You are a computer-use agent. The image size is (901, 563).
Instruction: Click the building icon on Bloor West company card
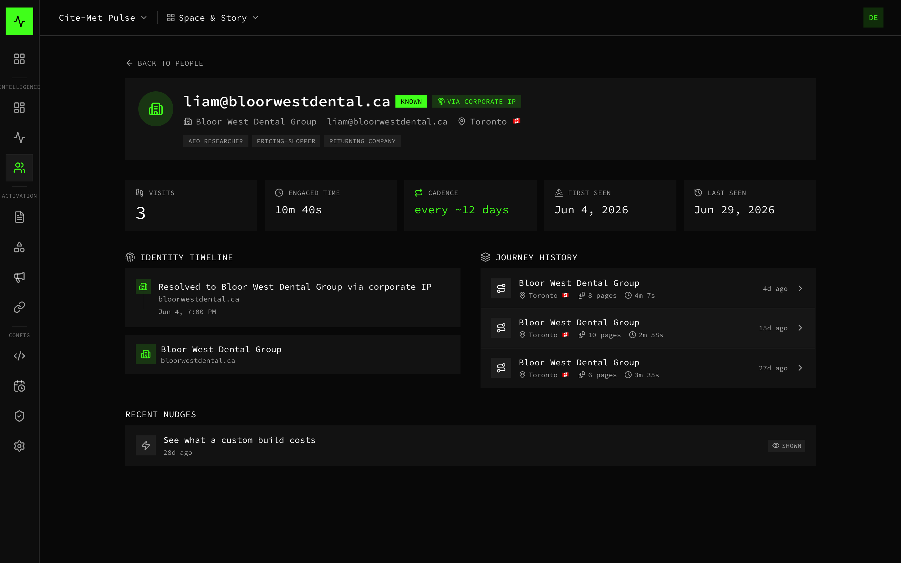click(x=145, y=354)
